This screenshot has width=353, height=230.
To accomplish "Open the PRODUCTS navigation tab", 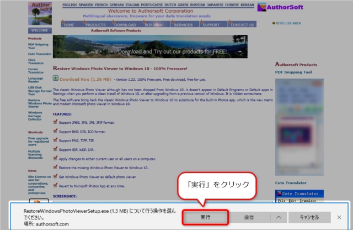I will click(x=95, y=24).
